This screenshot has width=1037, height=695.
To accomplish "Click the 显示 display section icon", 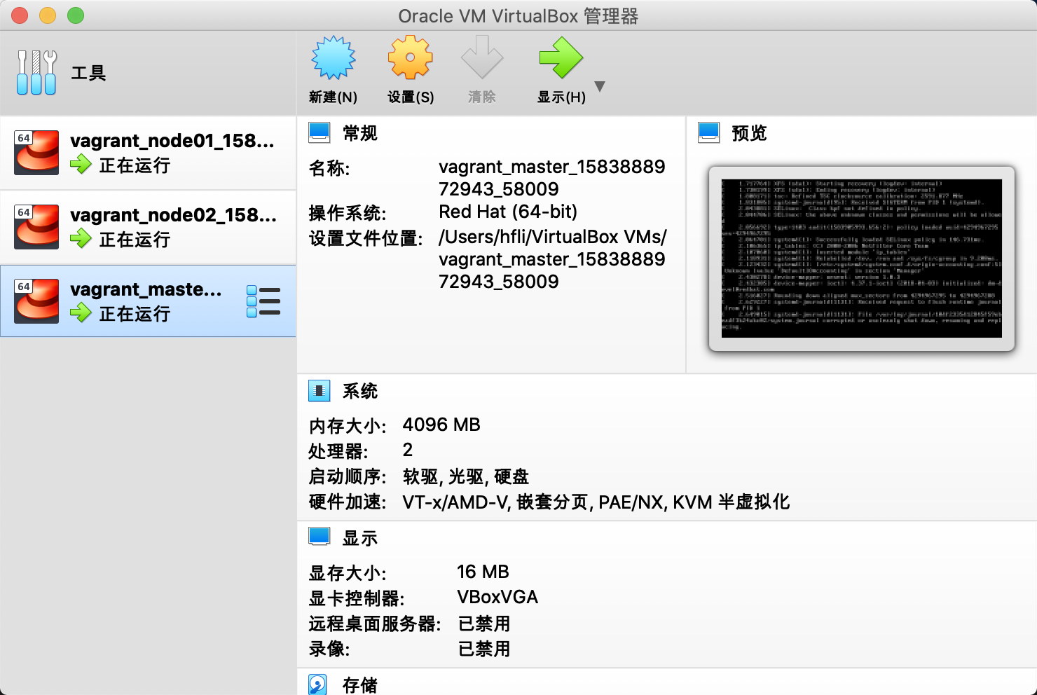I will (320, 536).
